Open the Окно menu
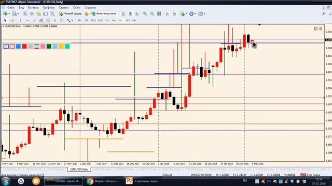Viewport: 332px width, 186px height. click(x=76, y=8)
